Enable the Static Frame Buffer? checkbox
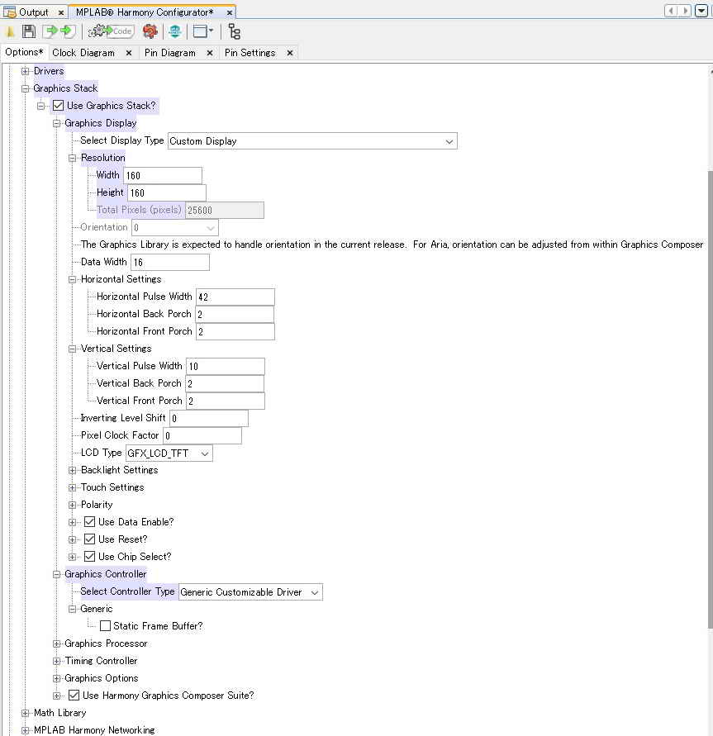The height and width of the screenshot is (736, 713). [x=105, y=625]
